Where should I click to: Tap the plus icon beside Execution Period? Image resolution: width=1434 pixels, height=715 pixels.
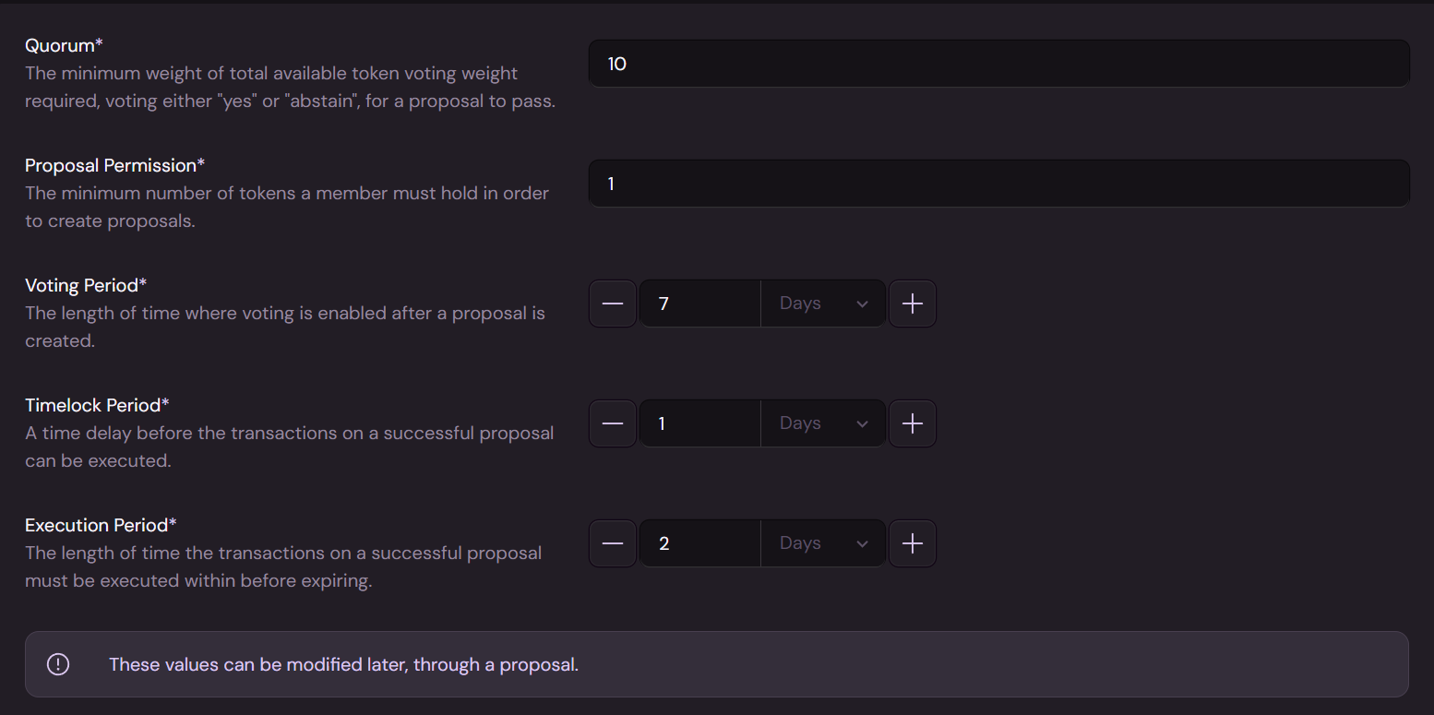[x=913, y=543]
